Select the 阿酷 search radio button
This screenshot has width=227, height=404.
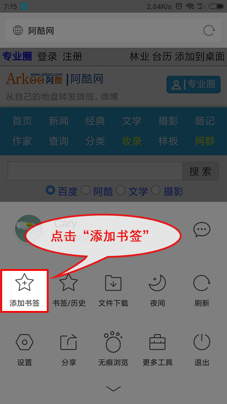tap(86, 190)
